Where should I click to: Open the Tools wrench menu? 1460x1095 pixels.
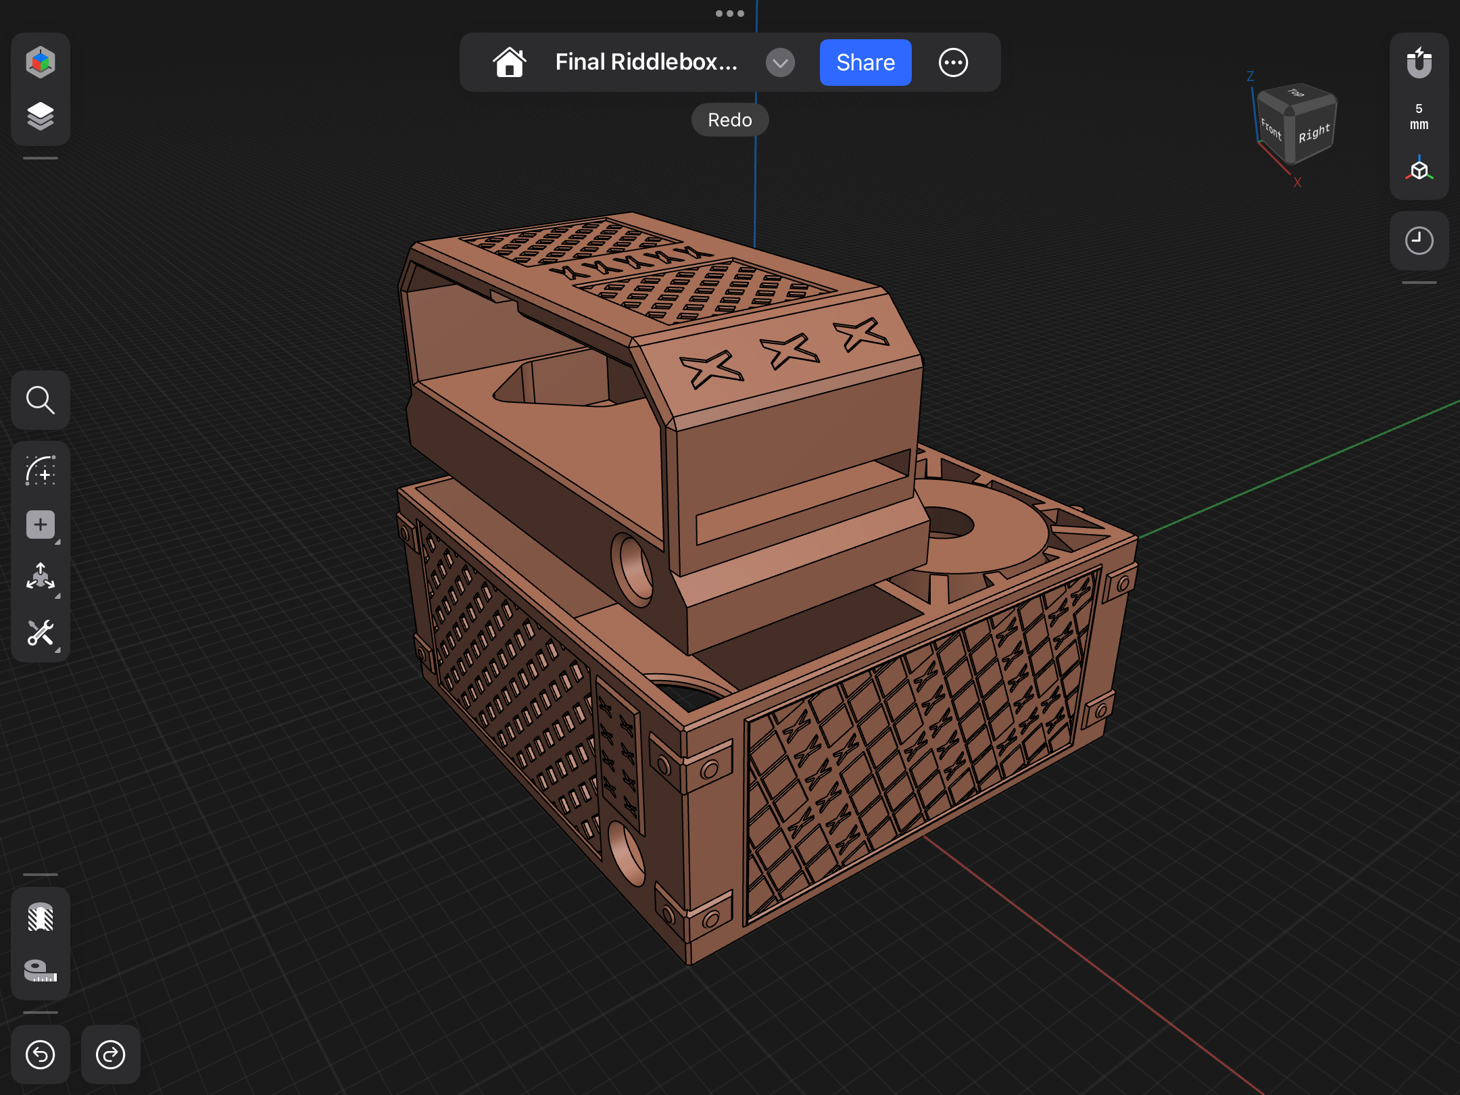[x=41, y=634]
